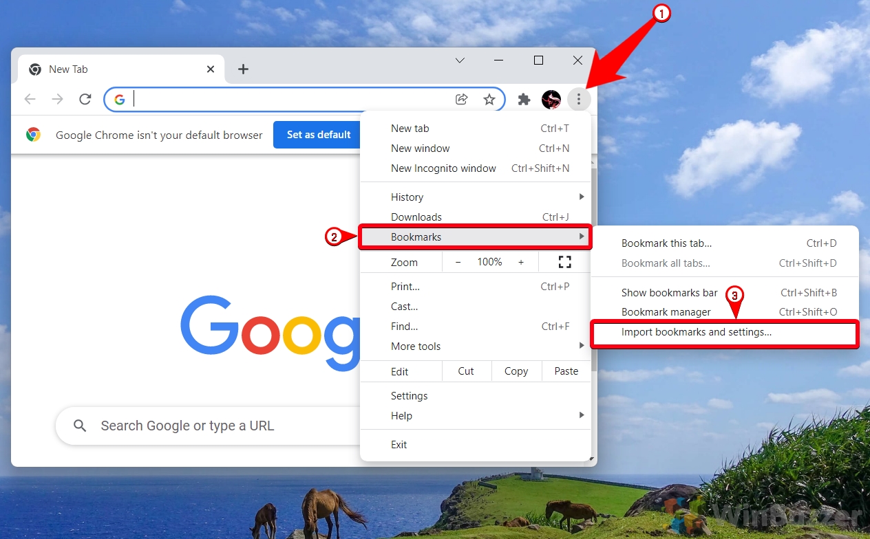870x539 pixels.
Task: Decrease zoom with the minus control
Action: (457, 262)
